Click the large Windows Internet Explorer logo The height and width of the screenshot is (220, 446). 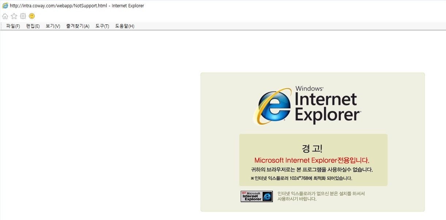click(x=307, y=105)
